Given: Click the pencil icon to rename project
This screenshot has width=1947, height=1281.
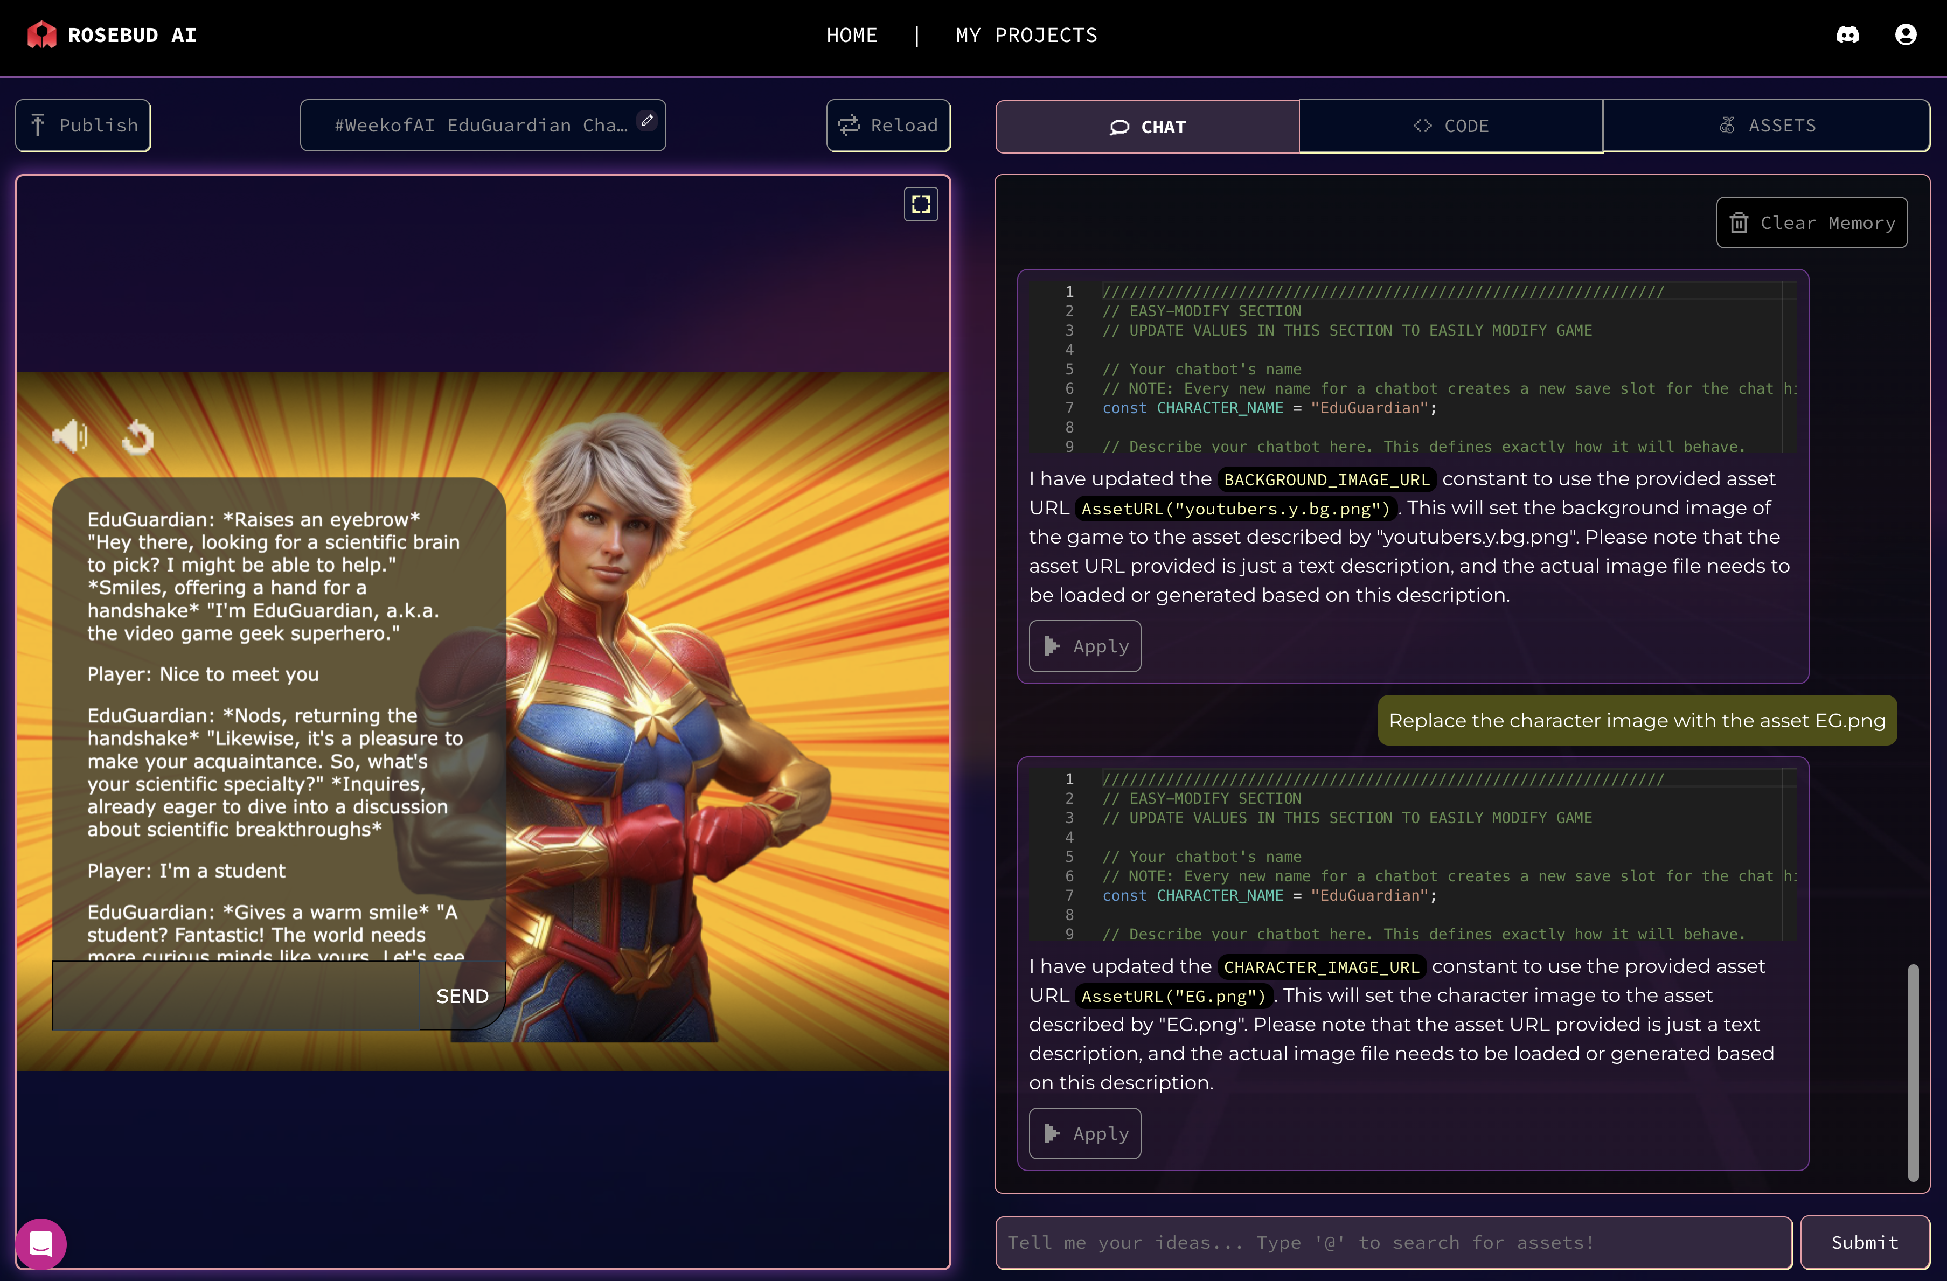Looking at the screenshot, I should pyautogui.click(x=647, y=121).
